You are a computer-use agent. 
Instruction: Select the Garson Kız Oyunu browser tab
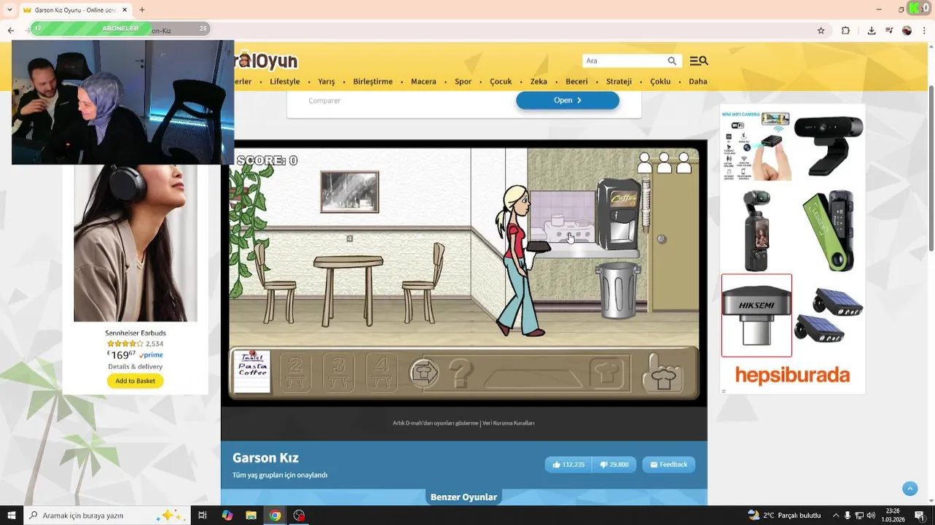[x=74, y=9]
